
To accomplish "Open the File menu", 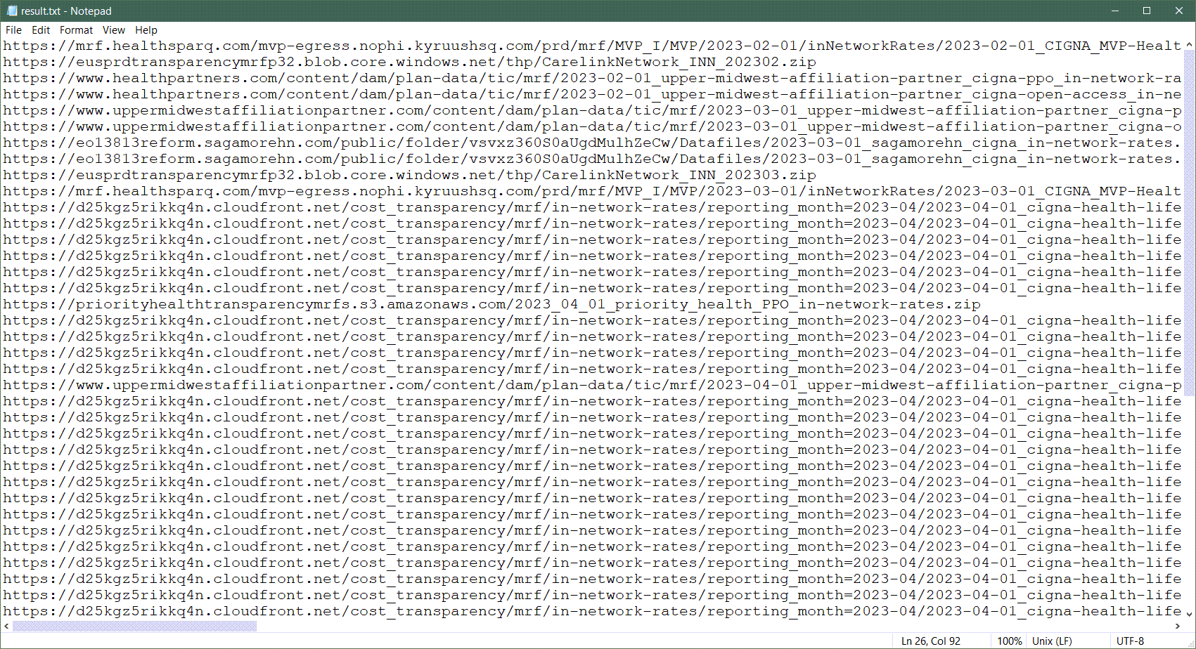I will tap(13, 30).
